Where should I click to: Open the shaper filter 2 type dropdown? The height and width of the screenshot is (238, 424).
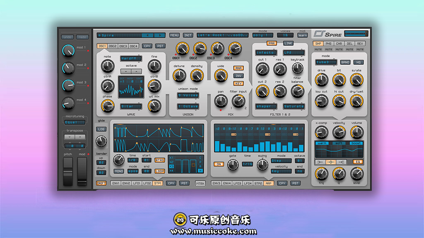[266, 106]
